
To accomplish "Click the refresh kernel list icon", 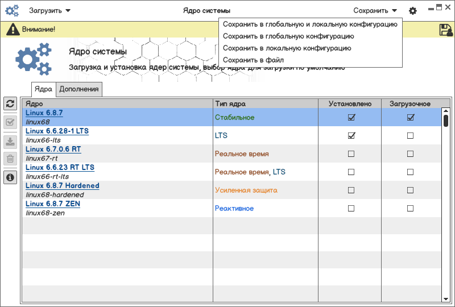I will click(10, 103).
